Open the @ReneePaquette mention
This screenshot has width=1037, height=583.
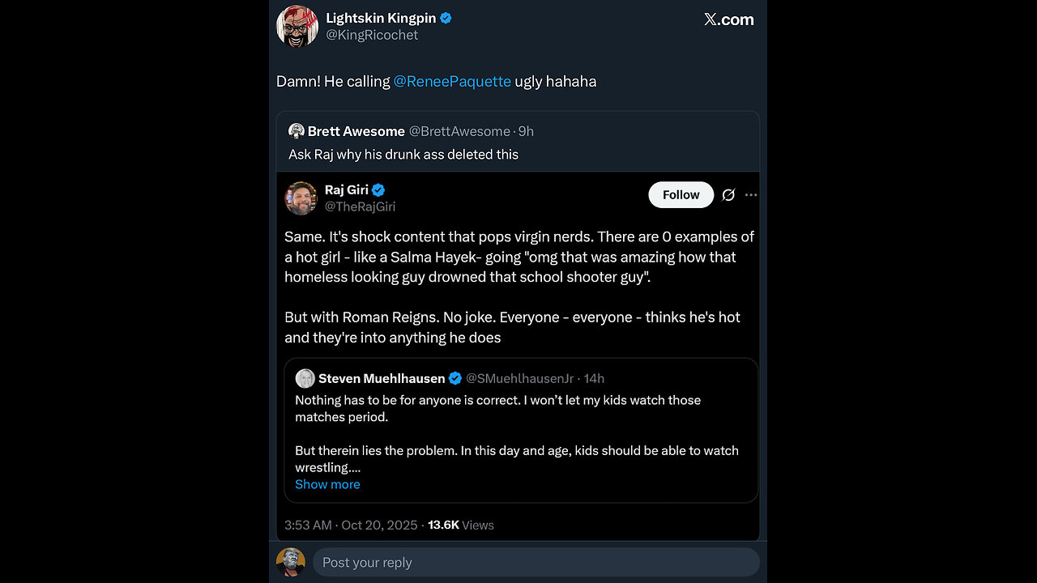point(452,81)
